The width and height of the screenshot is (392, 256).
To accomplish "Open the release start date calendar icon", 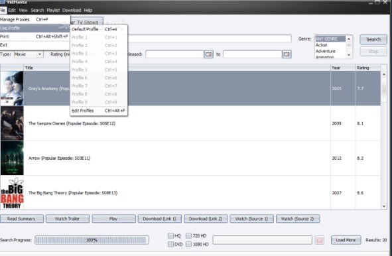I will [x=208, y=54].
